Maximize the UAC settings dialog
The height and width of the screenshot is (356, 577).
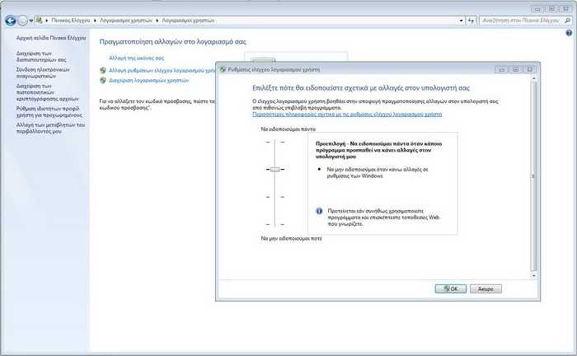[x=515, y=69]
